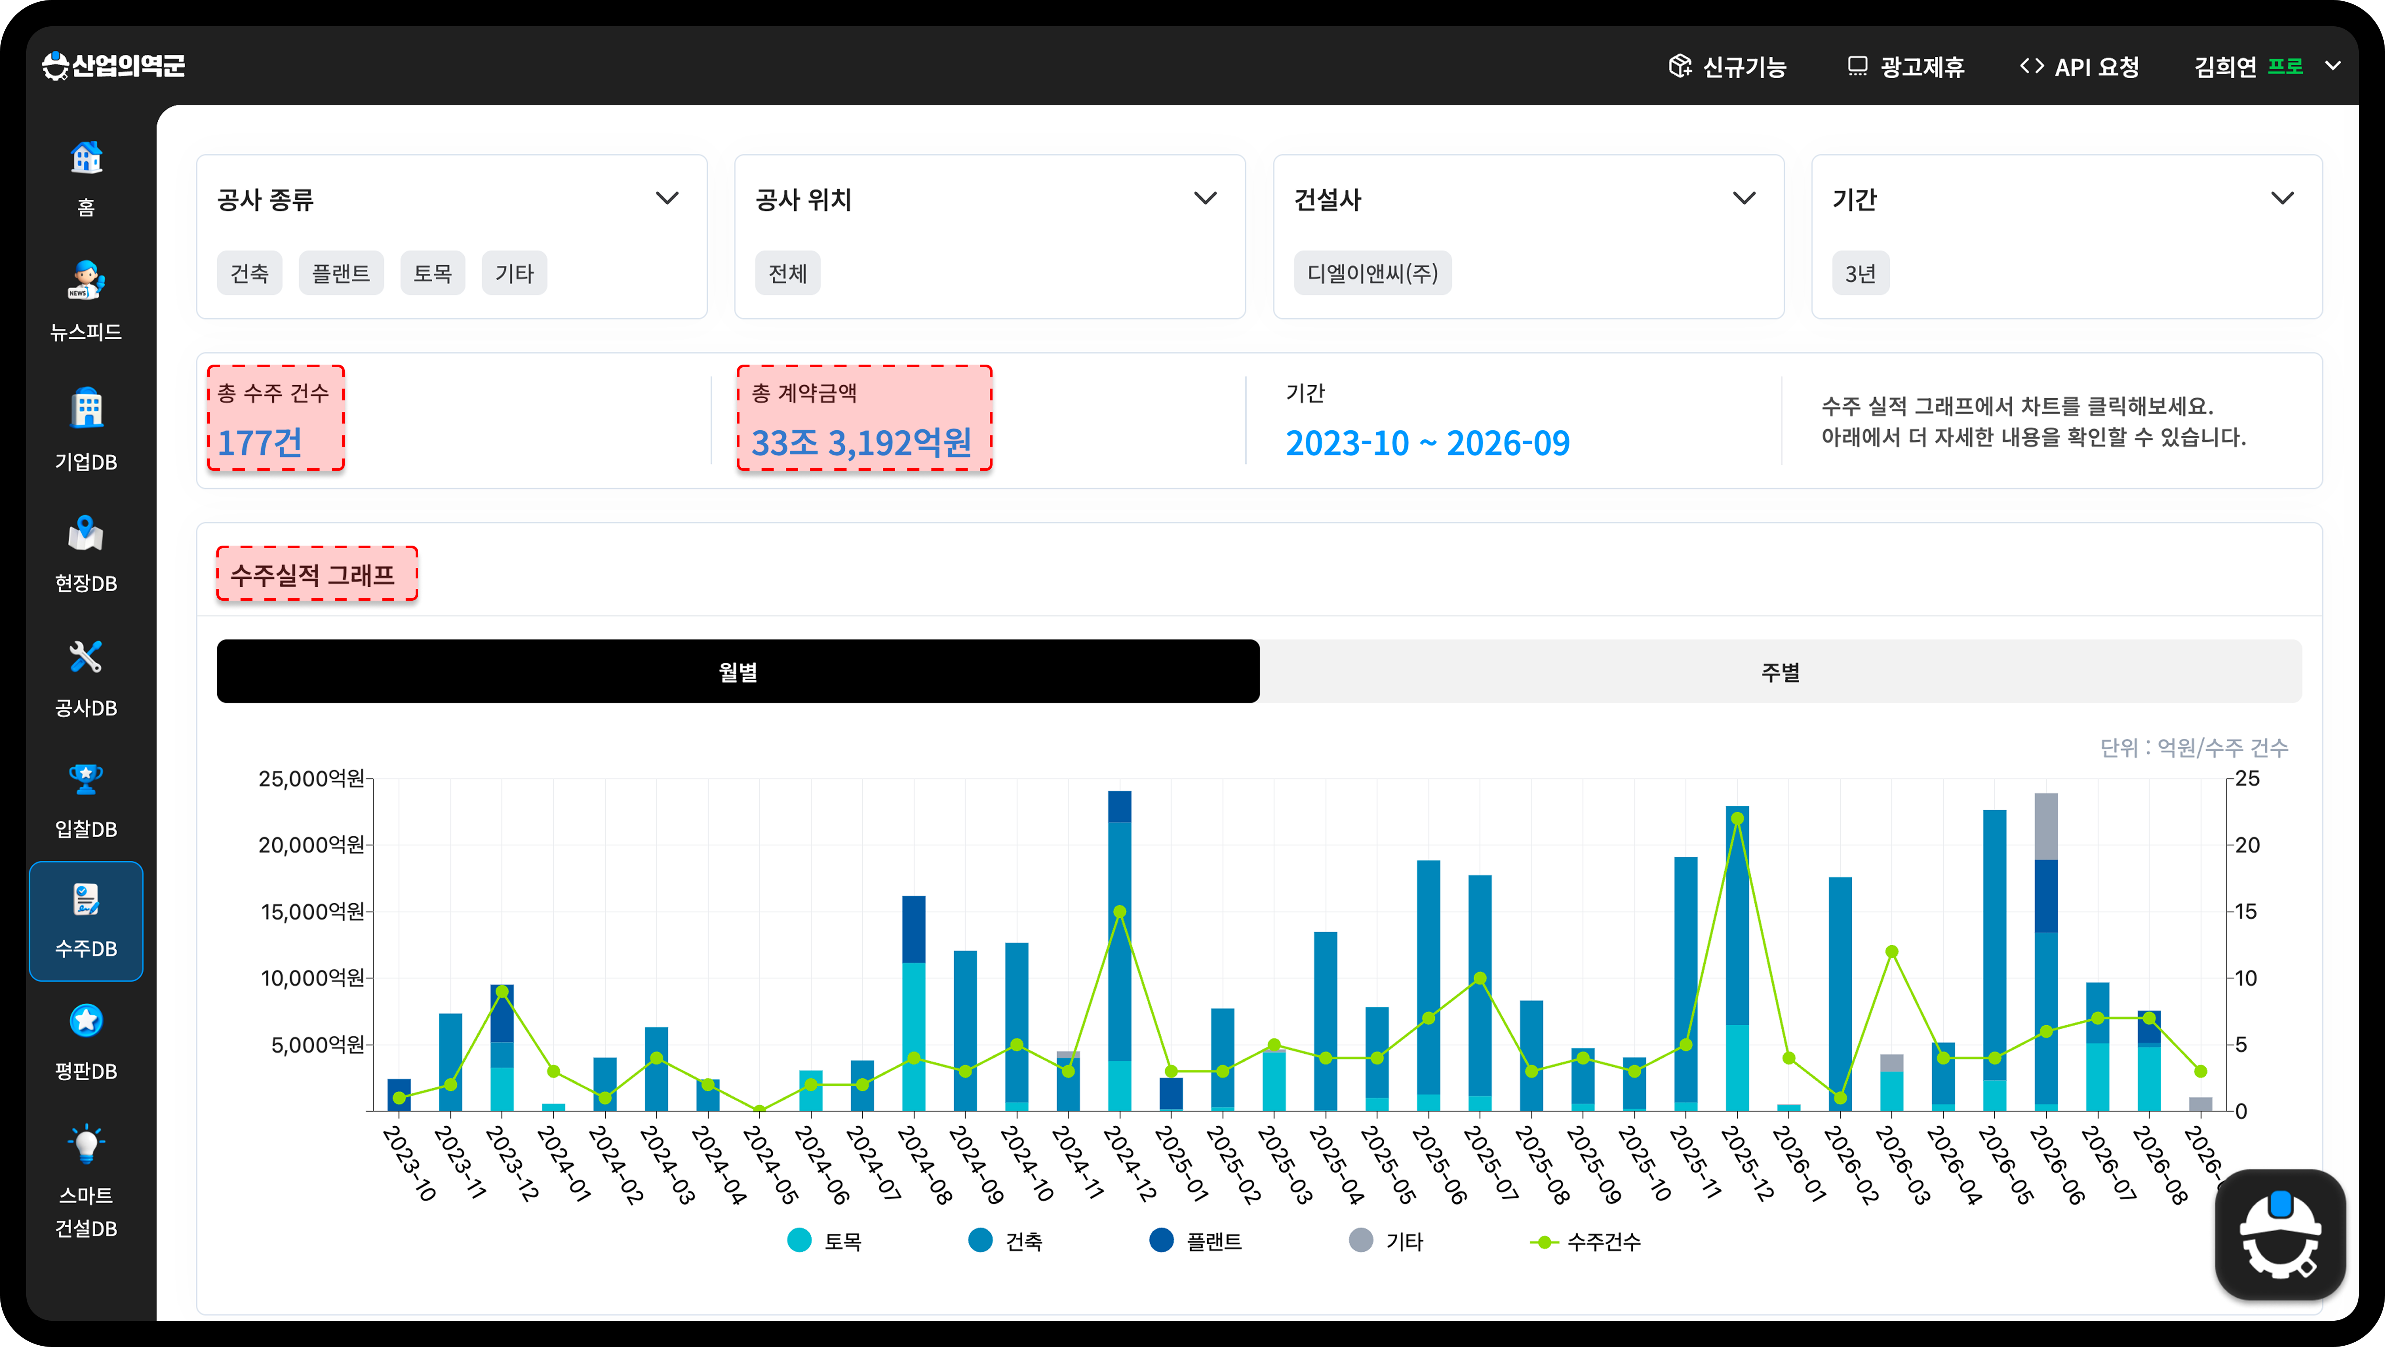Open the 공사DB tools icon
Viewport: 2385px width, 1347px height.
(86, 657)
